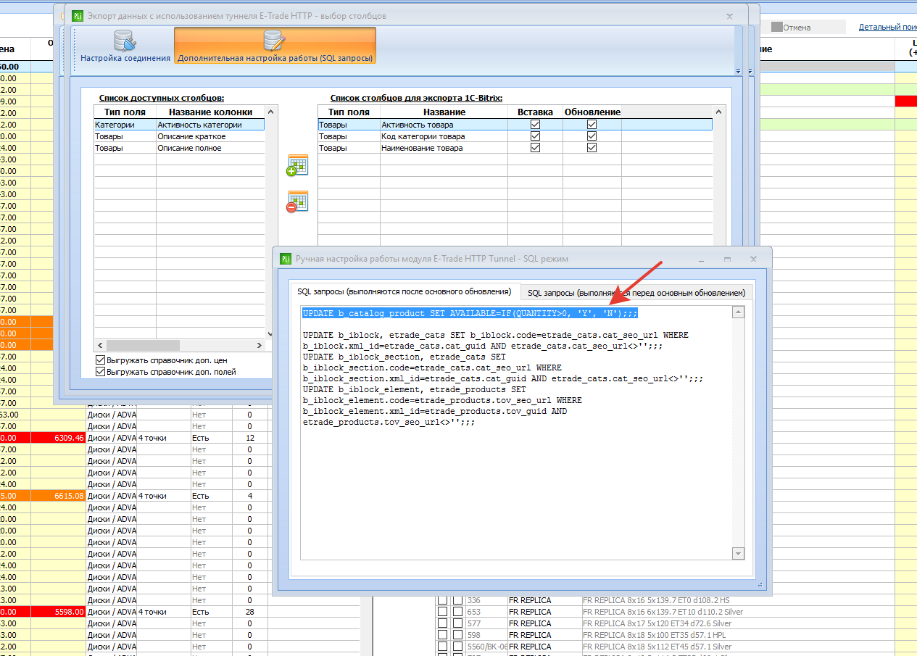Click Название колонки header in available columns list
This screenshot has height=656, width=917.
210,112
